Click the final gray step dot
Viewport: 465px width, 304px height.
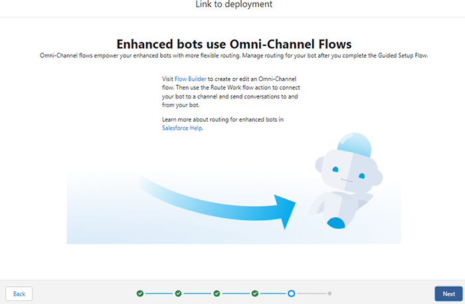[x=329, y=293]
